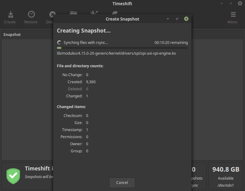Click the 'Creating Snapshot...' heading
Viewport: 245px width, 191px height.
tap(84, 31)
